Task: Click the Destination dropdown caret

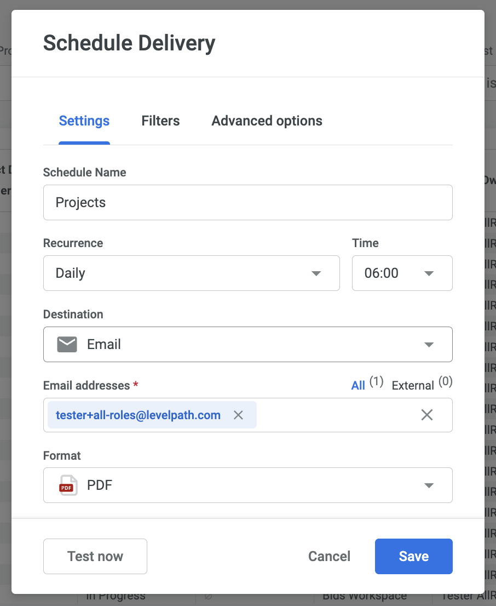Action: (x=429, y=345)
